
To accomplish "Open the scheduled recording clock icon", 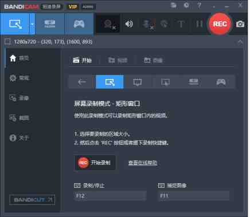I will pos(186,5).
